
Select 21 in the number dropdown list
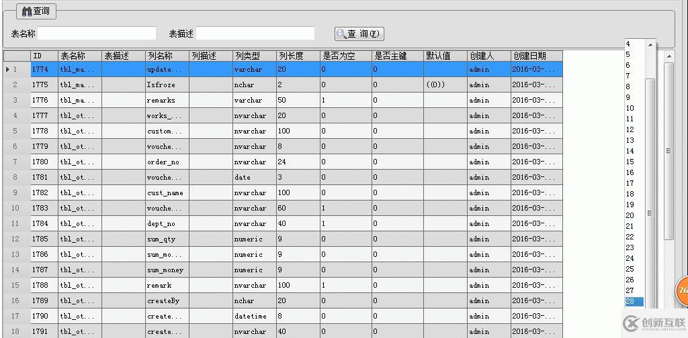point(634,226)
